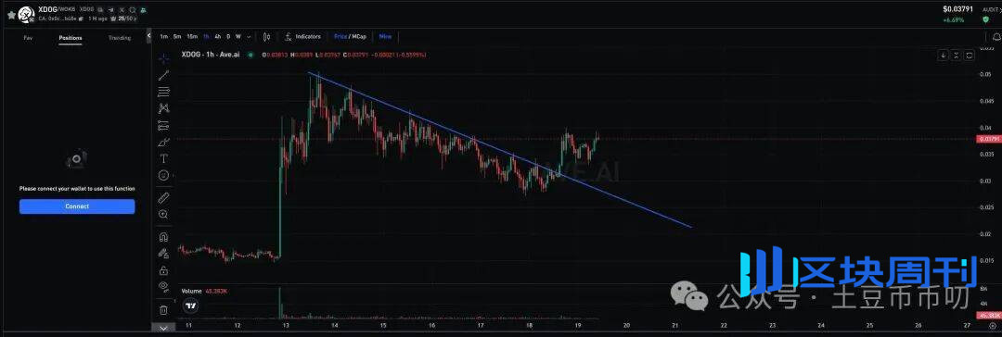Select the 15m timeframe
The height and width of the screenshot is (337, 1002).
coord(192,36)
